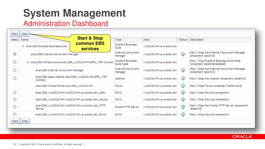Select the radio button for the _oafm component

coord(15,93)
